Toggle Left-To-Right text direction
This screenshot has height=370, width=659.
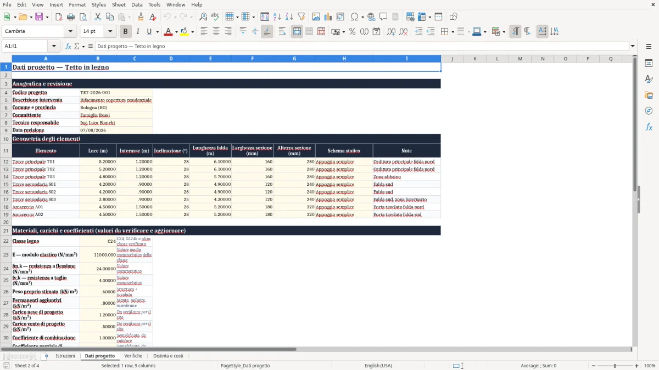(515, 32)
